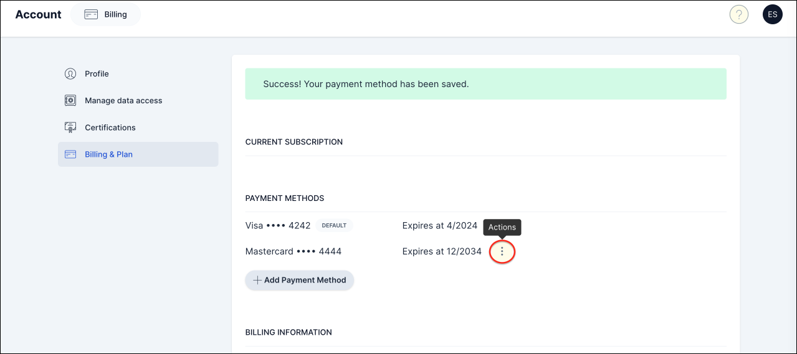Select the Mastercard •••• 4444 payment row
The image size is (797, 354).
(294, 252)
